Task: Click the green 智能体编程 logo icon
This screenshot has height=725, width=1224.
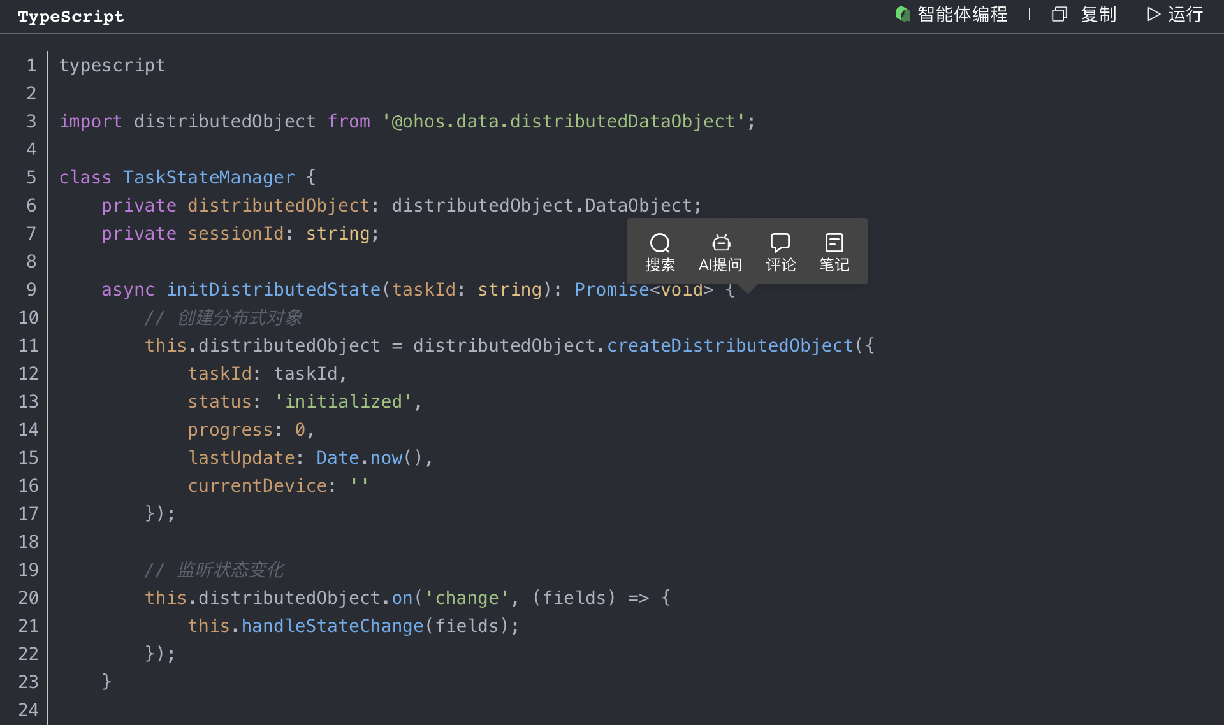Action: (x=903, y=14)
